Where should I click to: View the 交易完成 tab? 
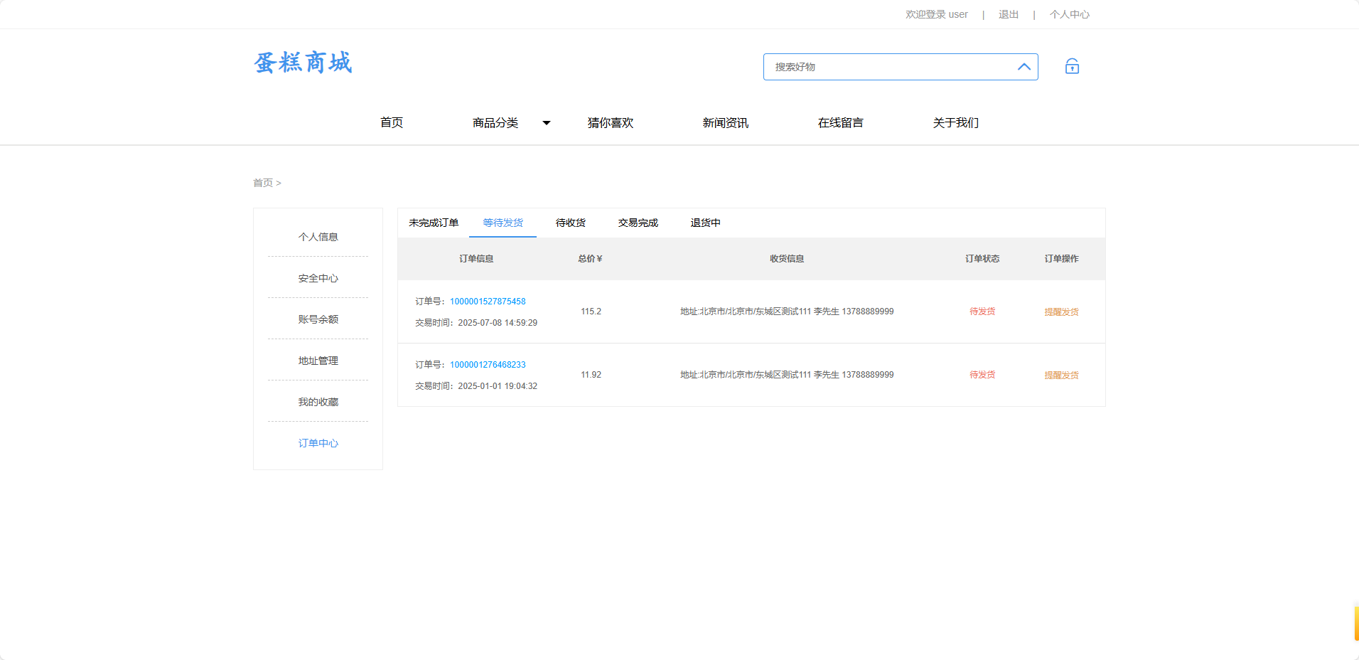[x=637, y=223]
